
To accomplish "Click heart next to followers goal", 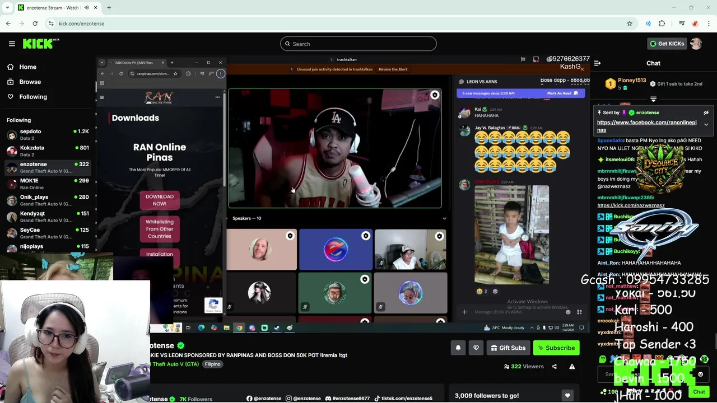I will click(567, 396).
